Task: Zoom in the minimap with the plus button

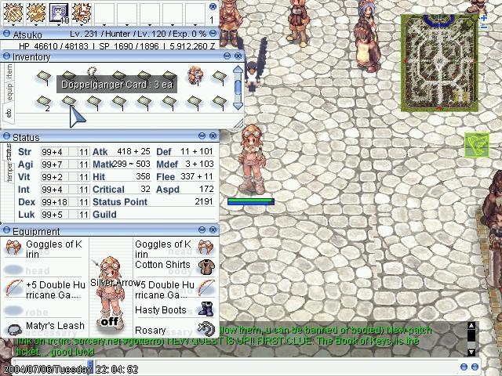Action: (484, 18)
